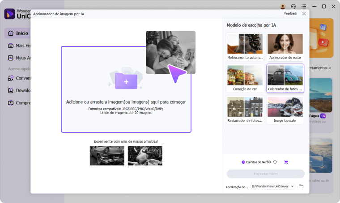
Task: Click the UniConverter app logo
Action: click(x=9, y=14)
